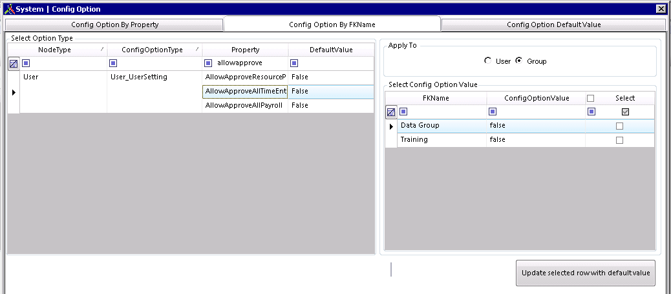This screenshot has width=671, height=294.
Task: Click the Property column header
Action: pyautogui.click(x=245, y=50)
